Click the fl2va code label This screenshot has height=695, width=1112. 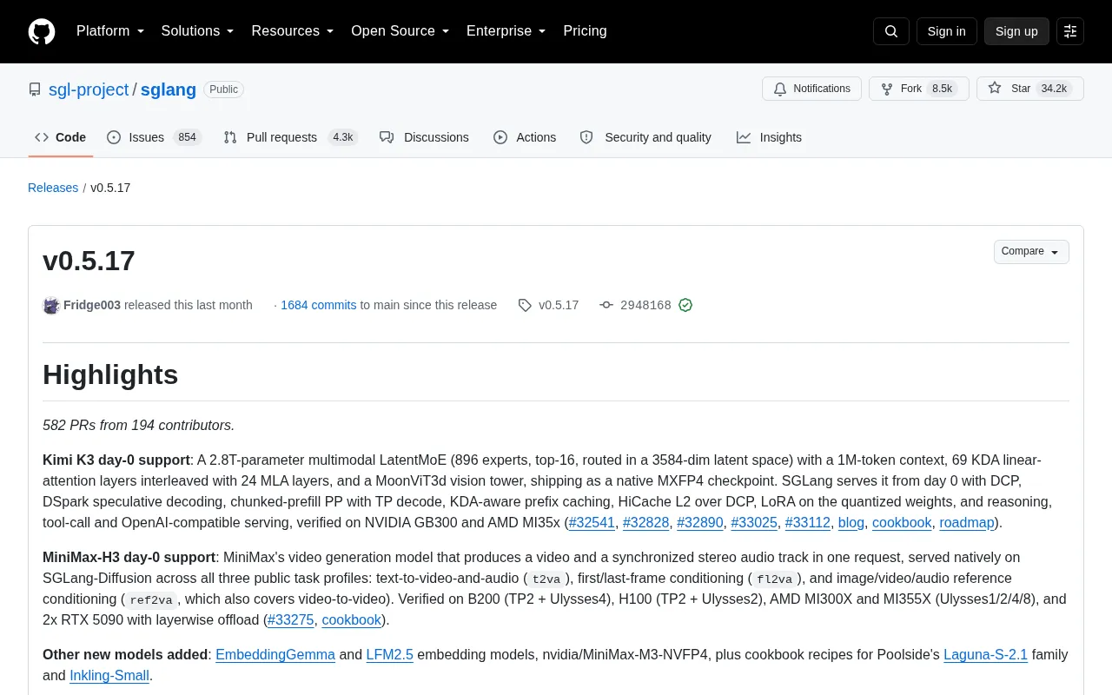point(774,579)
